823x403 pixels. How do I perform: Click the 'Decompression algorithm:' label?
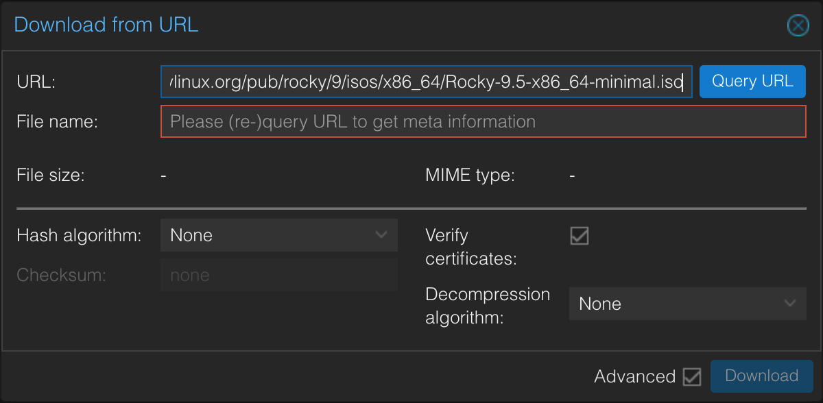(488, 306)
